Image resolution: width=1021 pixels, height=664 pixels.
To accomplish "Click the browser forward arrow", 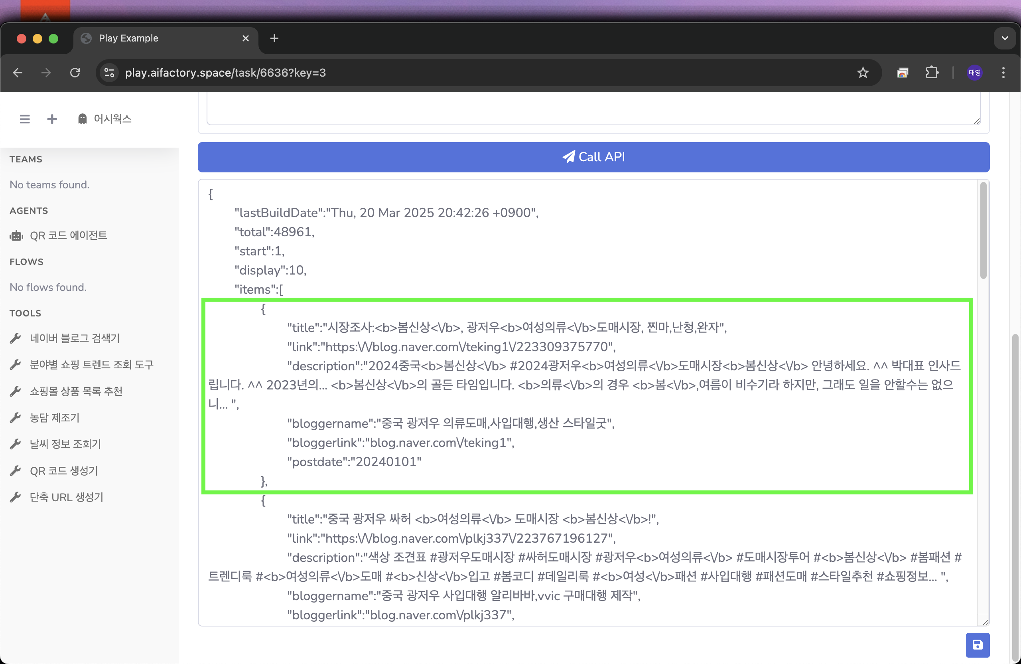I will (46, 73).
